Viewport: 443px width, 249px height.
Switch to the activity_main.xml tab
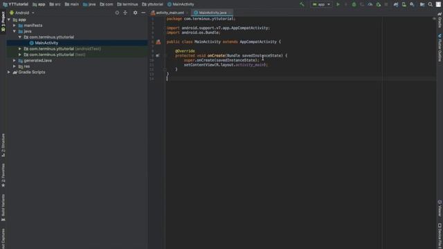tap(170, 12)
